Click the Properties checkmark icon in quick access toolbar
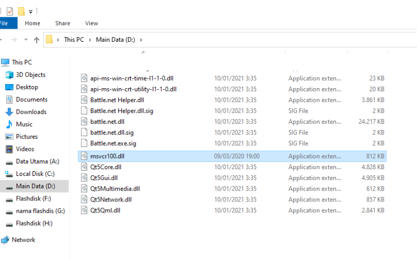This screenshot has height=261, width=418. pyautogui.click(x=10, y=11)
